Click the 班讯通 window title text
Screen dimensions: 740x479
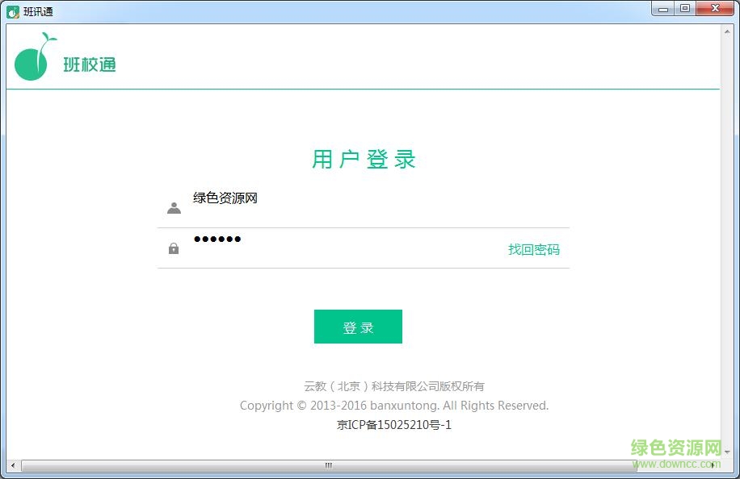point(36,11)
